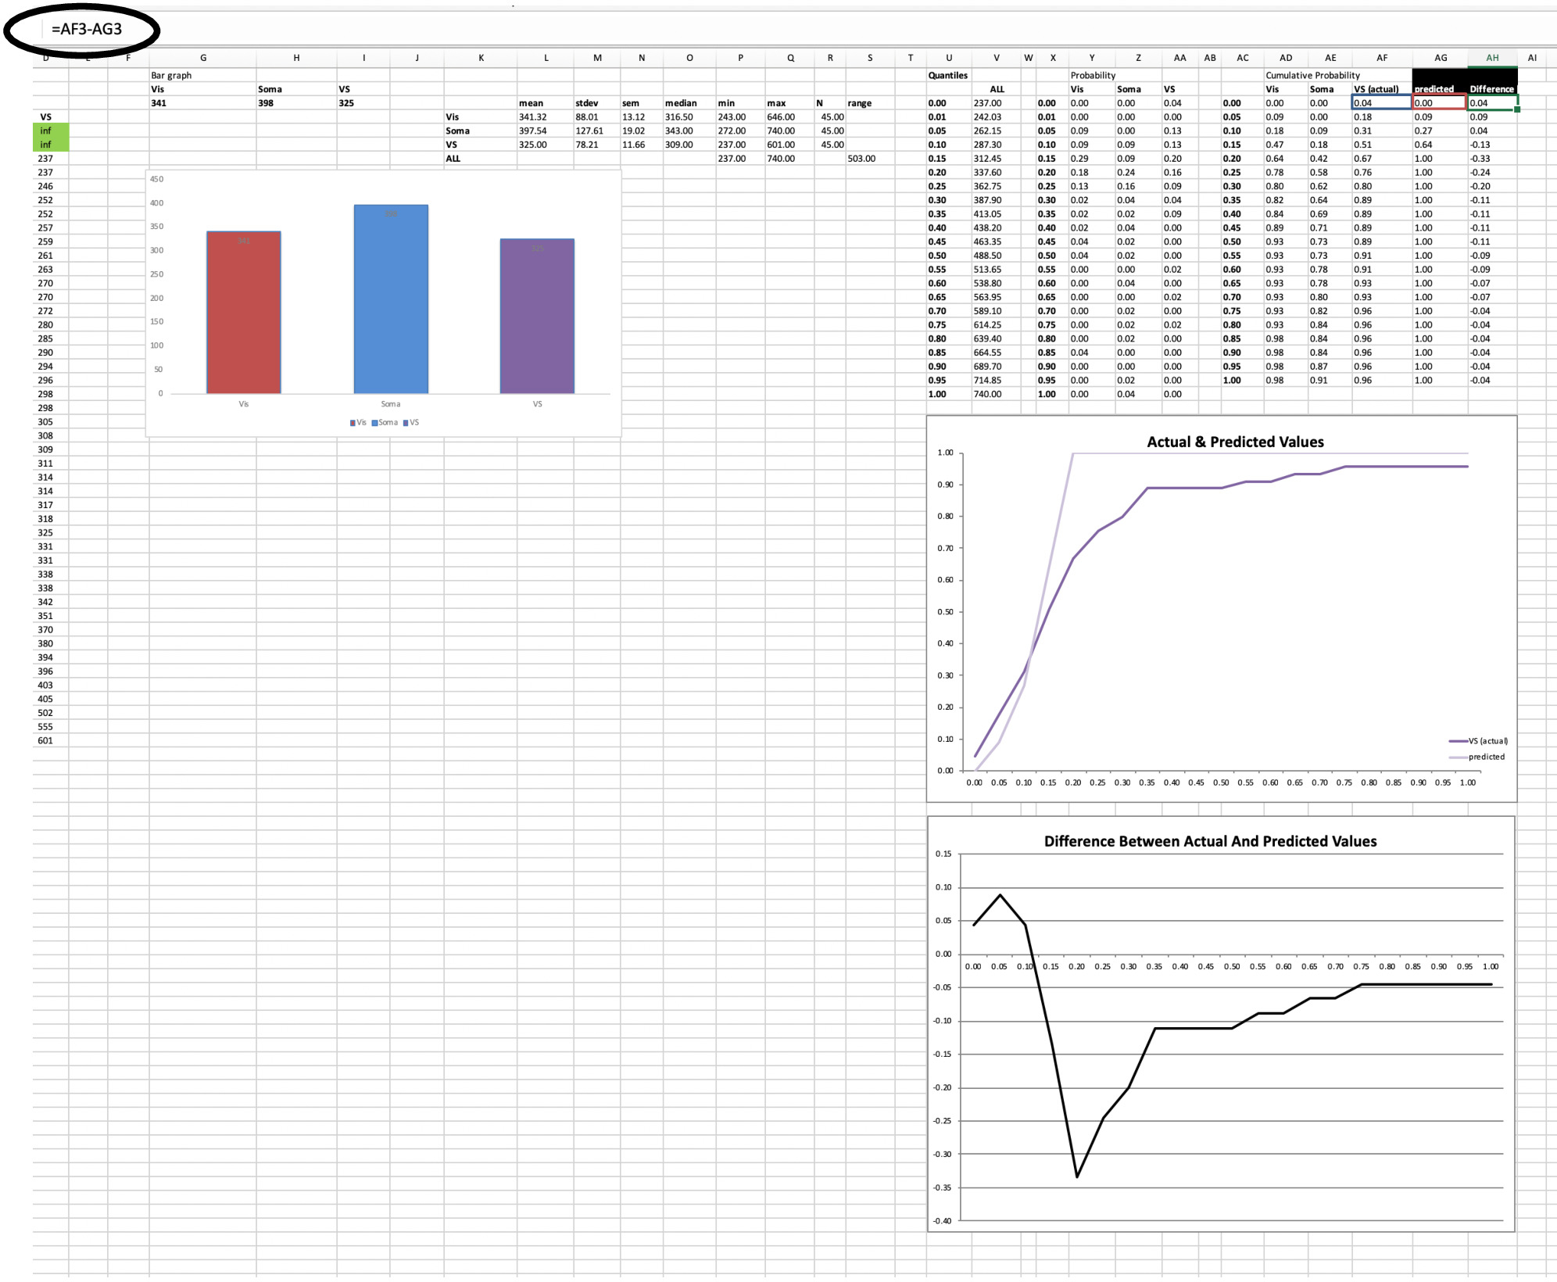1557x1282 pixels.
Task: Select the Difference Between Actual And Predicted Values title
Action: click(x=1210, y=841)
